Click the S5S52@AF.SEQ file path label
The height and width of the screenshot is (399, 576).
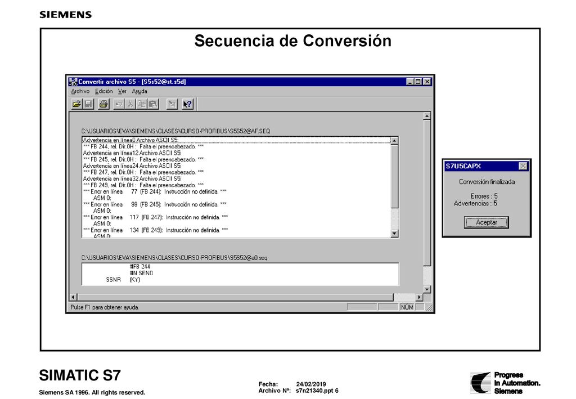175,131
